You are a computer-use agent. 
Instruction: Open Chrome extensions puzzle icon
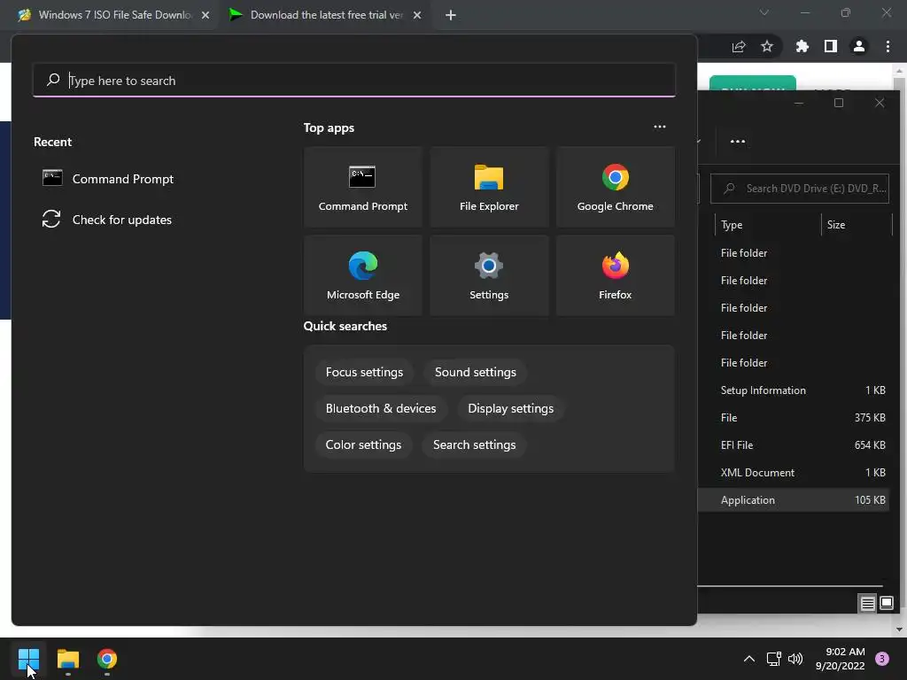coord(802,46)
